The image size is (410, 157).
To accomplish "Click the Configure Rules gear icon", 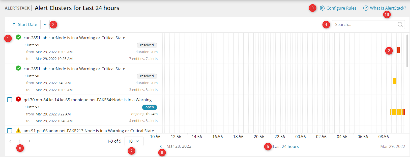I will [x=322, y=8].
